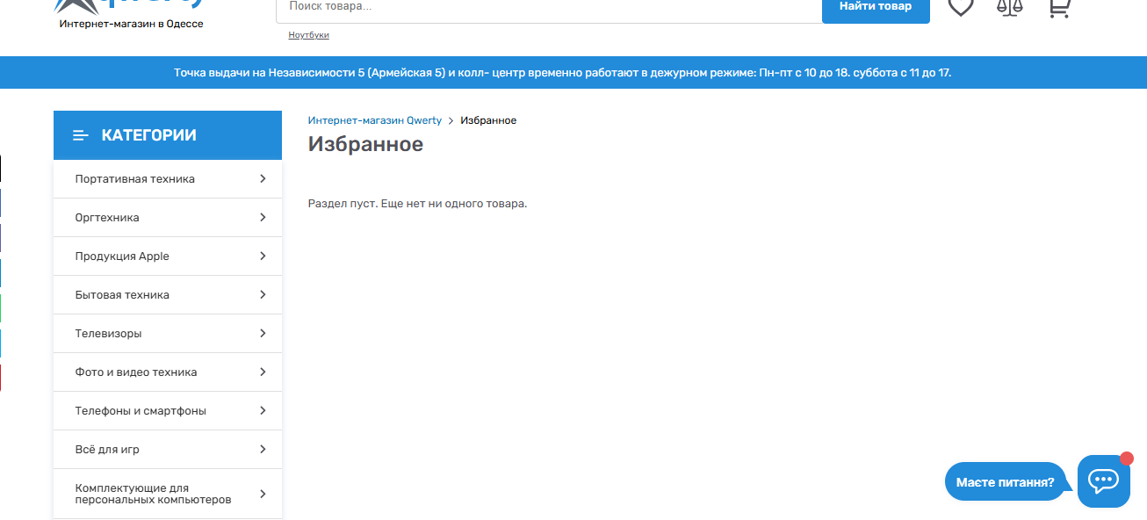The height and width of the screenshot is (520, 1147).
Task: Expand the Телефоны и смартфоны chevron
Action: tap(263, 411)
